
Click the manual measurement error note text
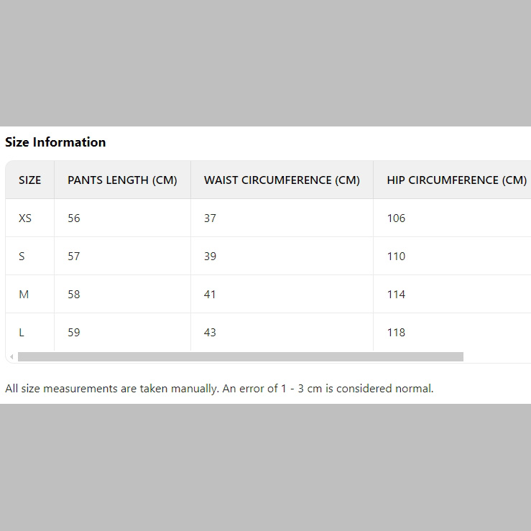[219, 389]
